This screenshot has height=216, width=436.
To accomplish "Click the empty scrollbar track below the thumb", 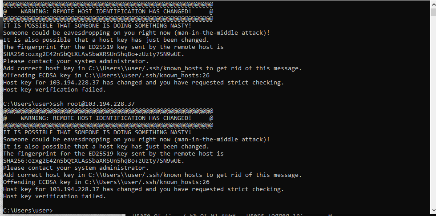I will (x=433, y=111).
